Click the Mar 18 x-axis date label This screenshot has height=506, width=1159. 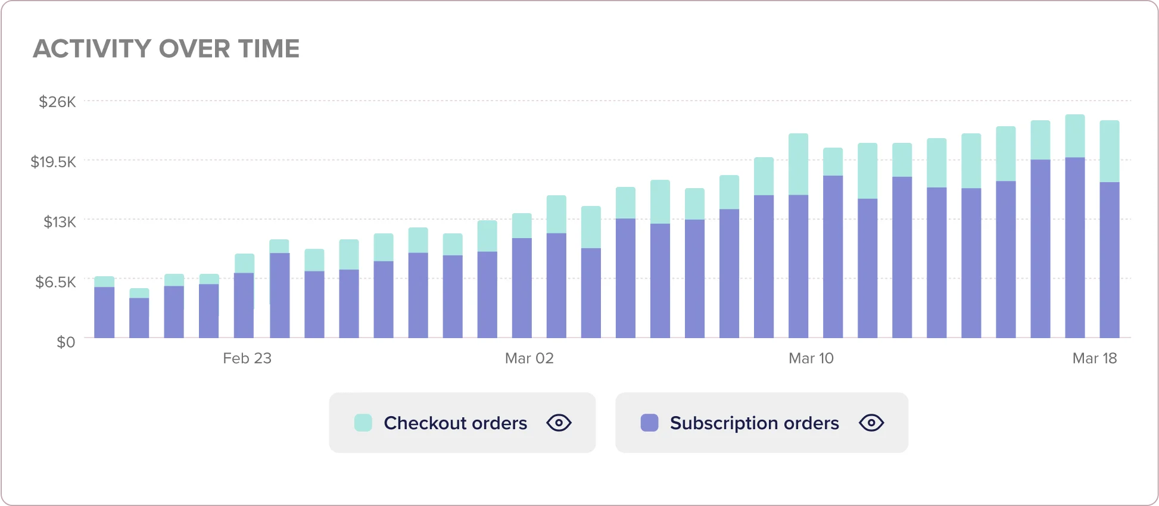1095,358
